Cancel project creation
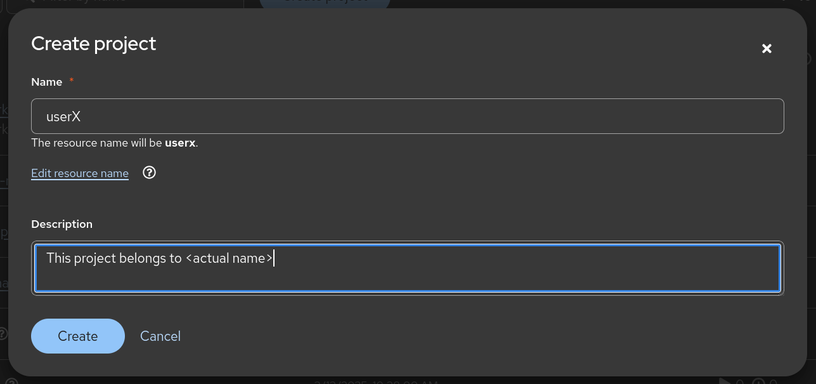The image size is (816, 384). pos(160,336)
